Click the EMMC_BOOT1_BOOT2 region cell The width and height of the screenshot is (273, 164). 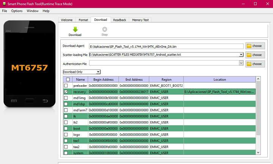[x=166, y=86]
